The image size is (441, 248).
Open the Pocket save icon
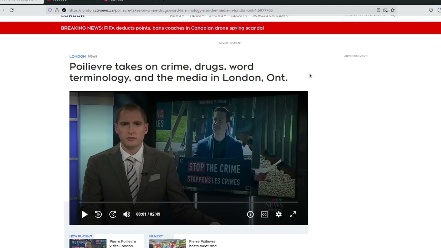point(431,10)
